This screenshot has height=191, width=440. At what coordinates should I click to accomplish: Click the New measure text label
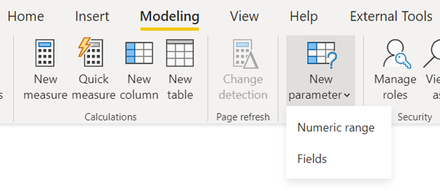click(45, 87)
